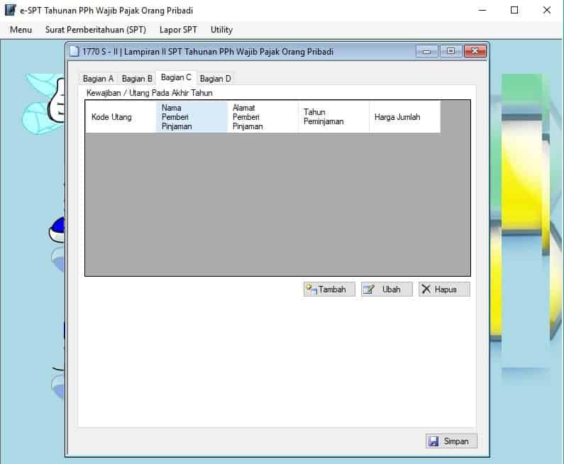The height and width of the screenshot is (464, 564).
Task: Click the Tambah button
Action: pyautogui.click(x=329, y=289)
